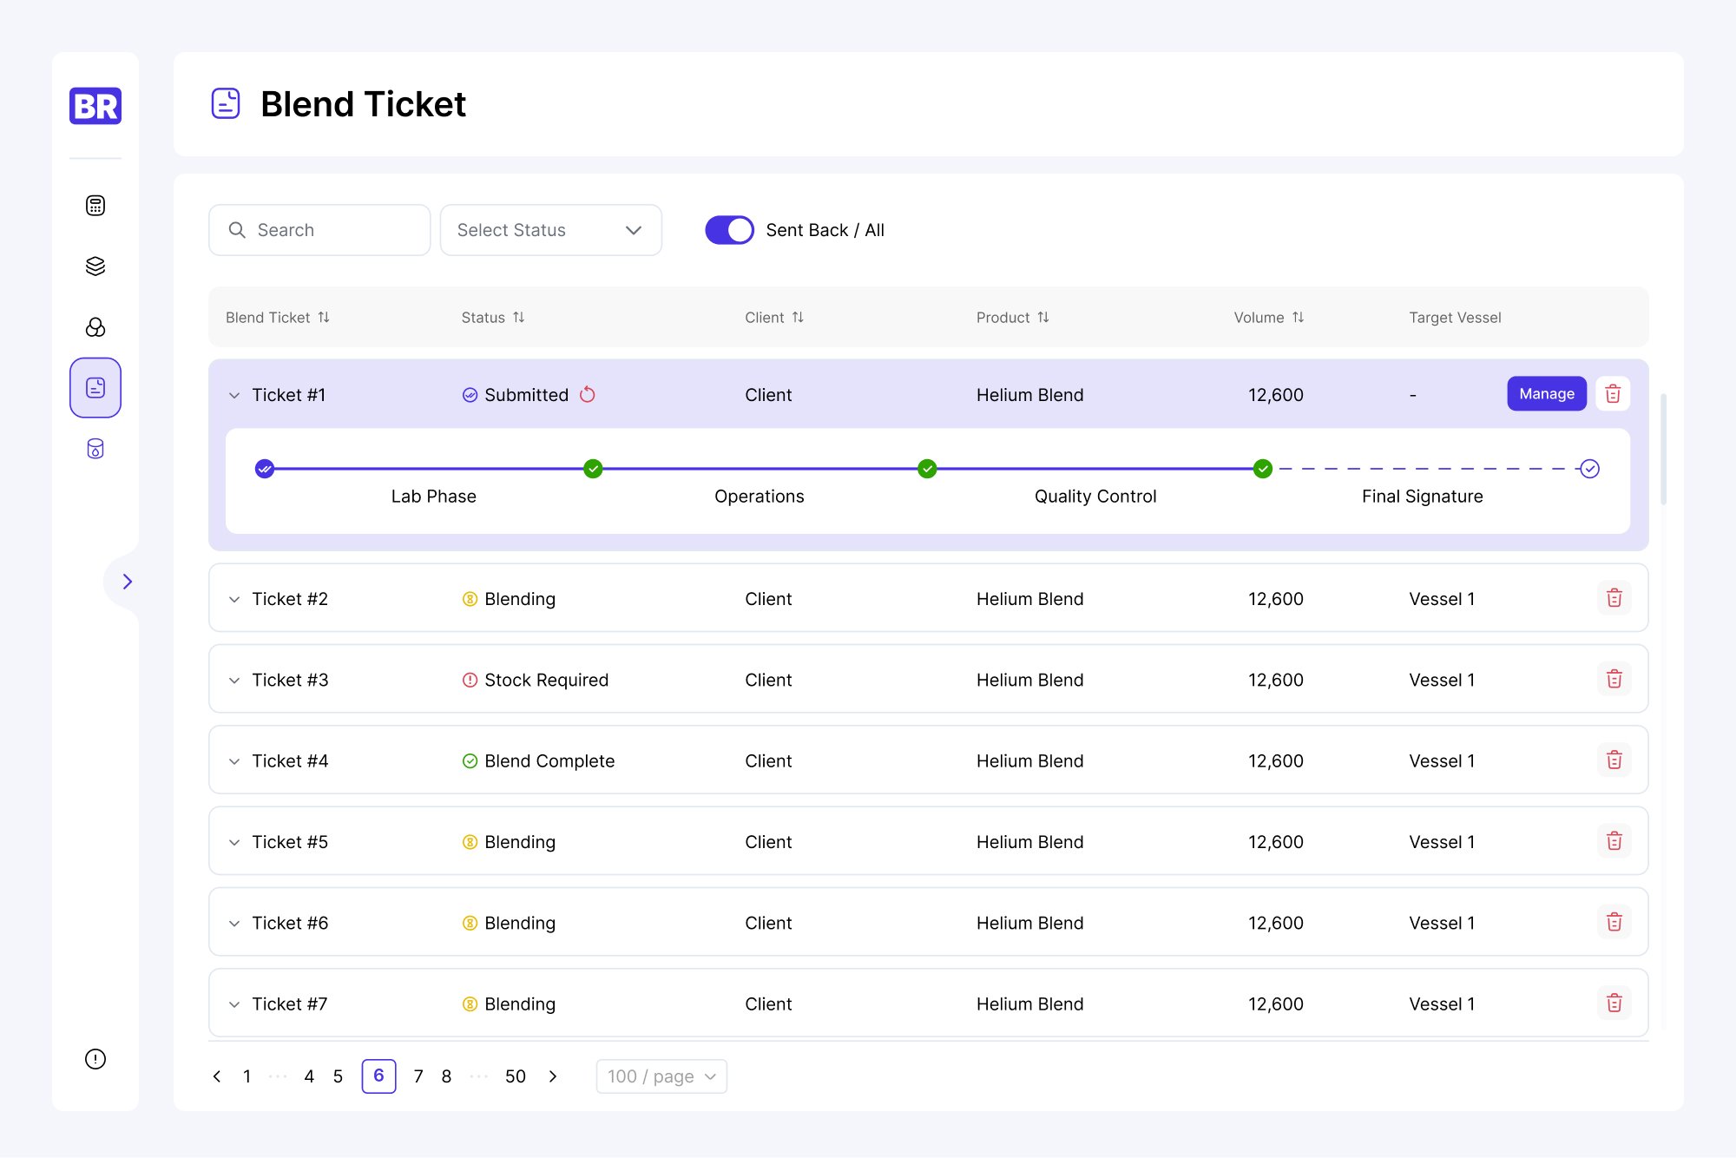This screenshot has width=1736, height=1158.
Task: Go to page 7 in pagination
Action: (x=418, y=1076)
